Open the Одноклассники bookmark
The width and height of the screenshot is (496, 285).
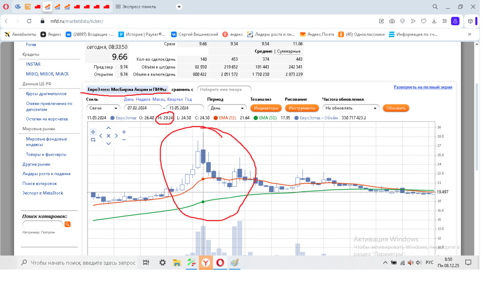(x=362, y=35)
